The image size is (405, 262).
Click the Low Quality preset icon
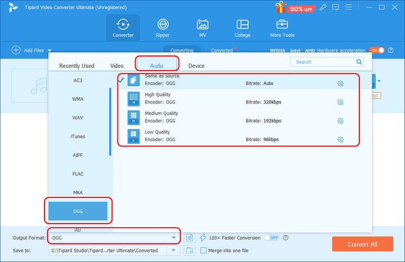(x=134, y=136)
